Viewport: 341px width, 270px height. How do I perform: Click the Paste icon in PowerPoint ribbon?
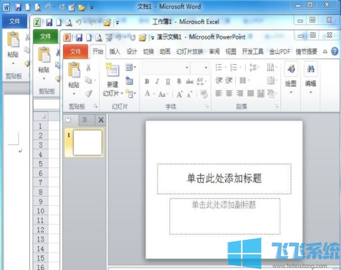[x=74, y=70]
